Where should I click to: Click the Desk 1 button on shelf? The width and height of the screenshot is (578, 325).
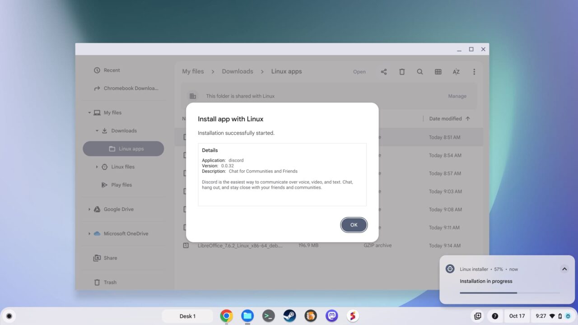pos(187,316)
